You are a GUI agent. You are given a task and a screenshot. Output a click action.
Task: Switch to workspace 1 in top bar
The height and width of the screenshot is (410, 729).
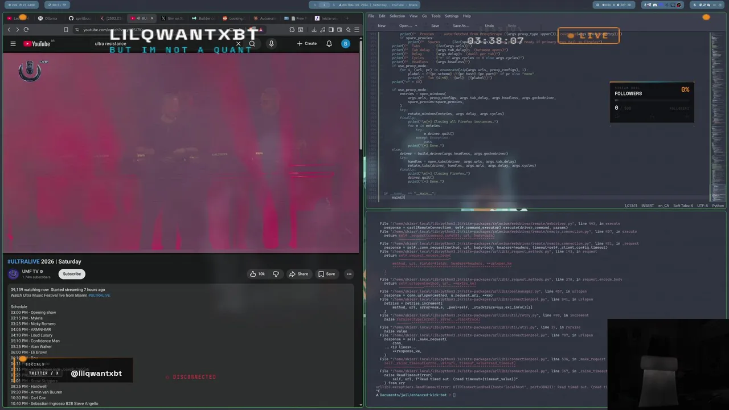(x=315, y=5)
